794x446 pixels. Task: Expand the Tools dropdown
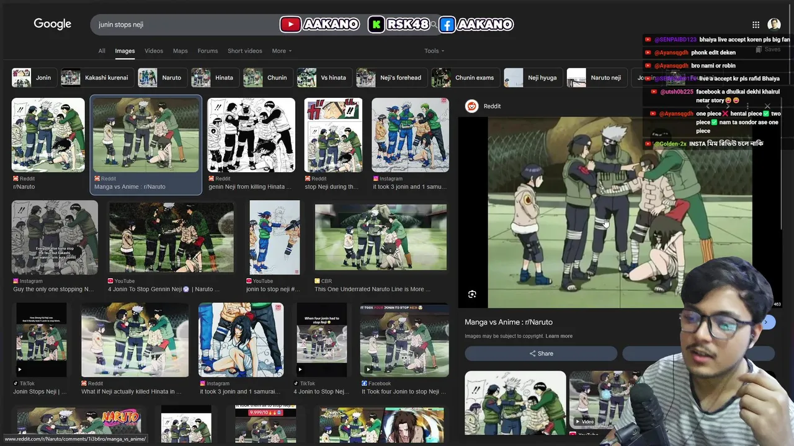coord(434,51)
